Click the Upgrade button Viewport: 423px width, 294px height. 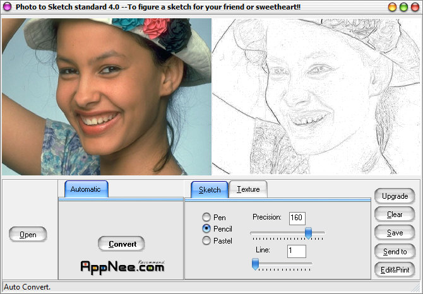tap(395, 196)
